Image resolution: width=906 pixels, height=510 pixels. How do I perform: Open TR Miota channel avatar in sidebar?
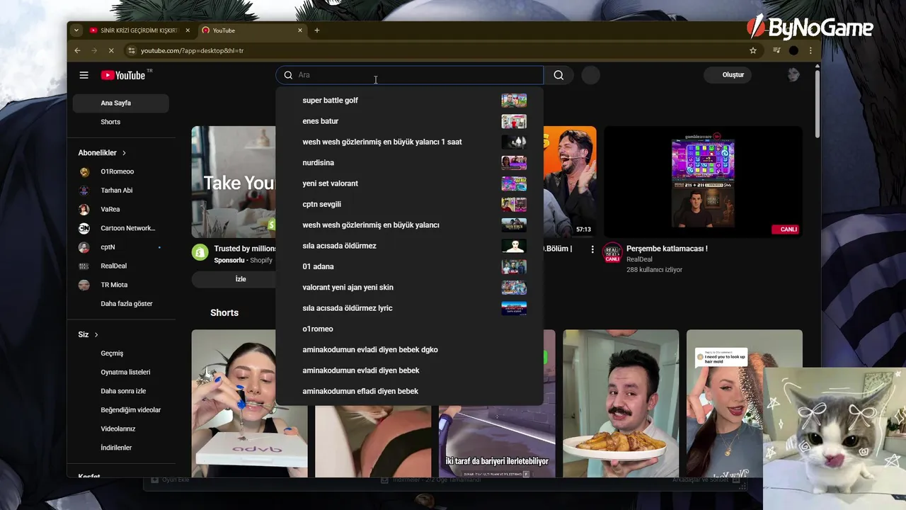(84, 285)
